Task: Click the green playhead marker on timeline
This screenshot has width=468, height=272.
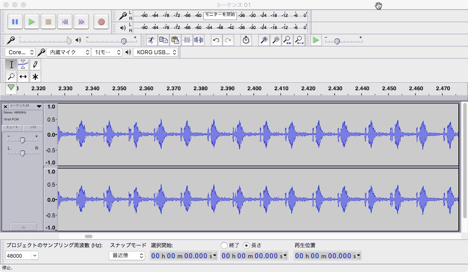Action: click(11, 88)
